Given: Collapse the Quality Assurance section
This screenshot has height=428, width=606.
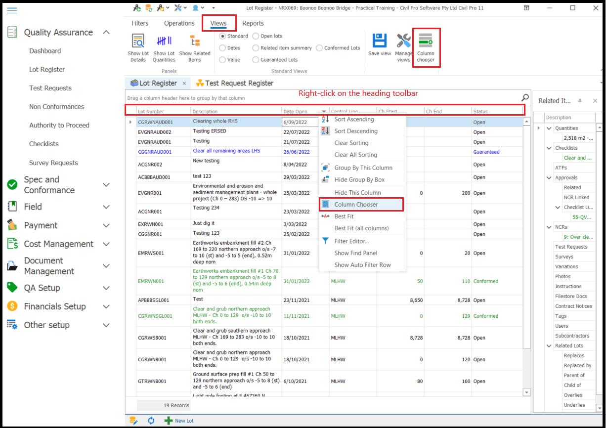Looking at the screenshot, I should [x=106, y=33].
